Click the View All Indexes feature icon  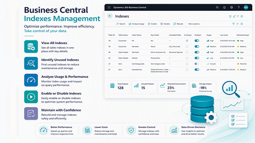pos(31,47)
